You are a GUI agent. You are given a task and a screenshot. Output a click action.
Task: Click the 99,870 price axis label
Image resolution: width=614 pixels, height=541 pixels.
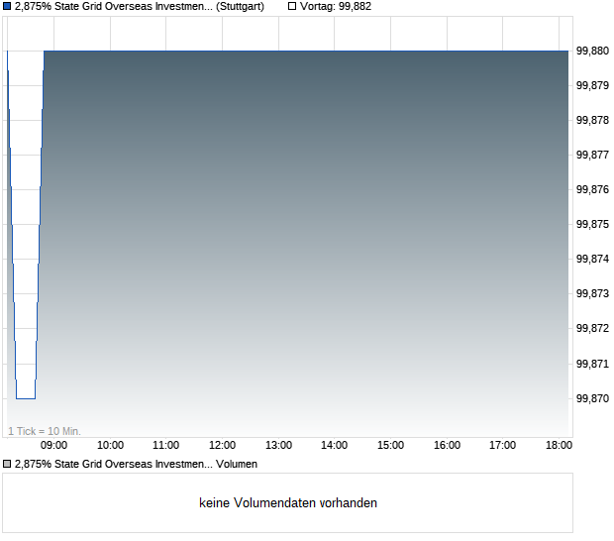(x=592, y=398)
